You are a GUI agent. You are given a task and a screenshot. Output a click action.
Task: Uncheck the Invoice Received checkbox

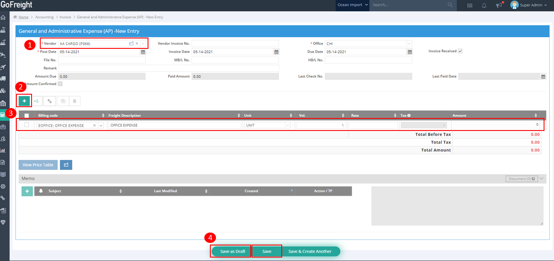click(x=460, y=51)
